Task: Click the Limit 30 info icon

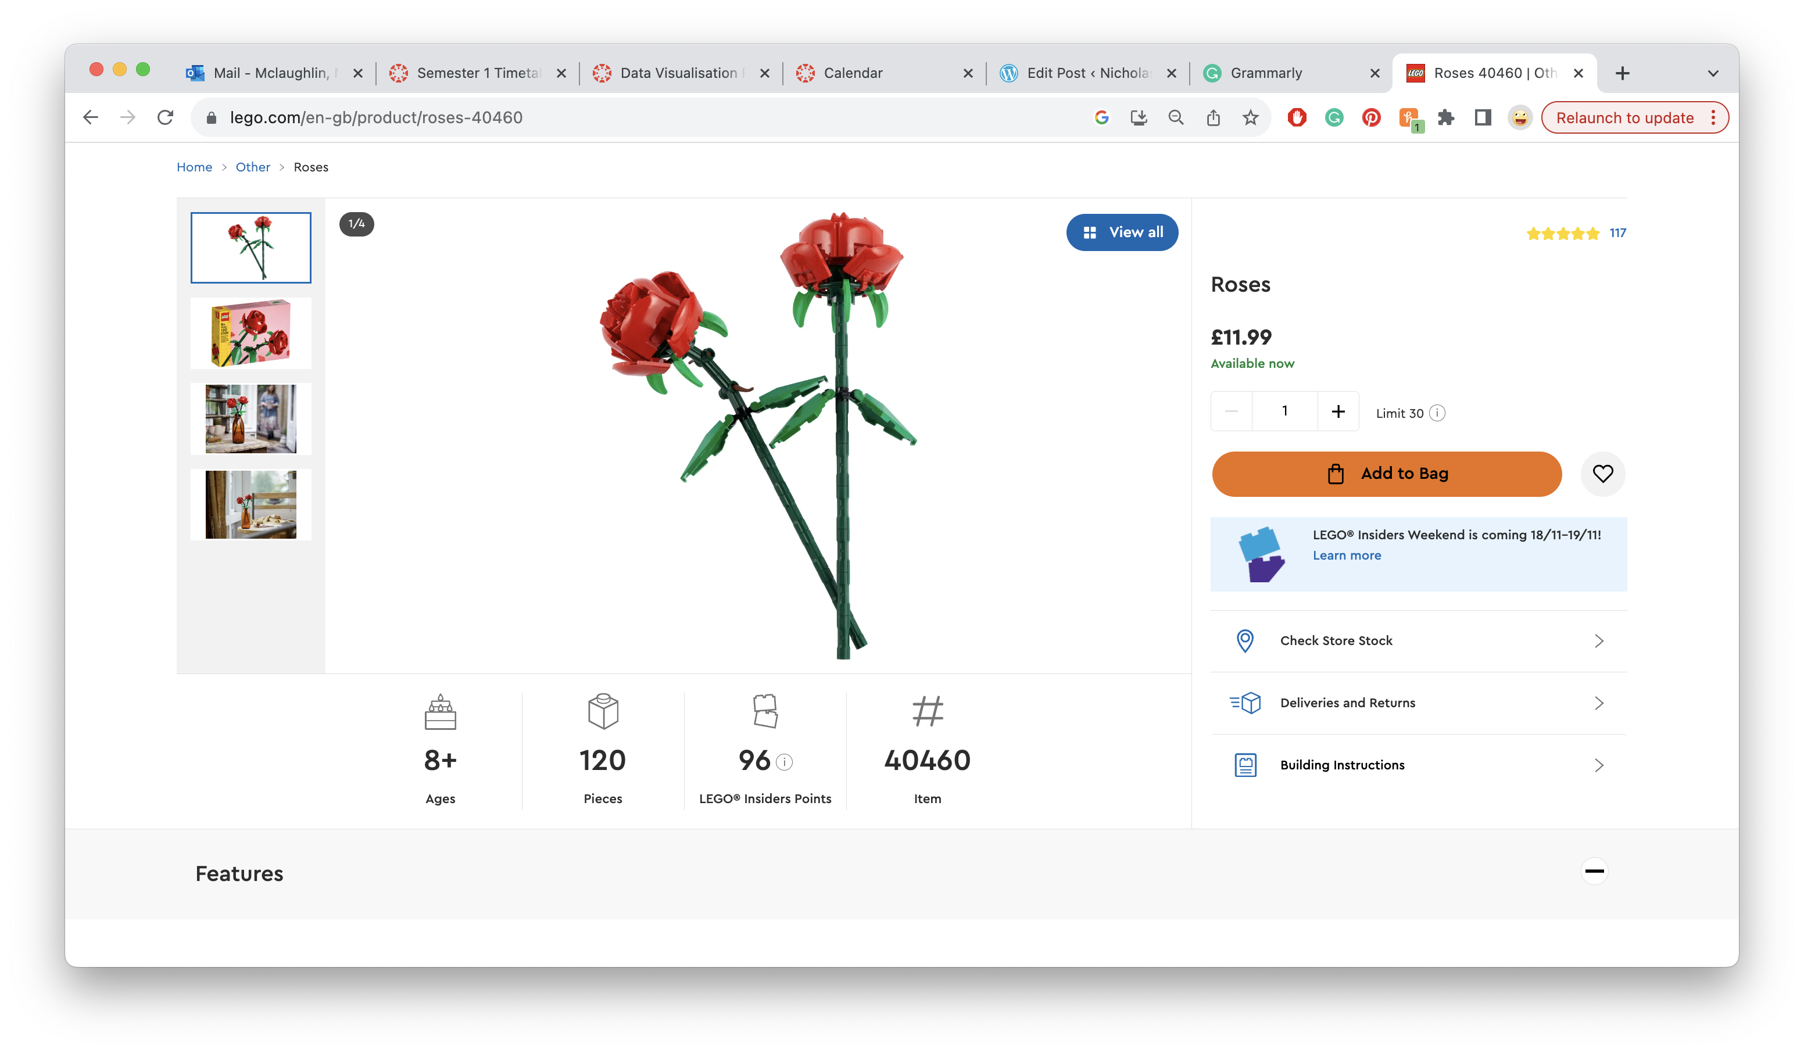Action: pos(1437,413)
